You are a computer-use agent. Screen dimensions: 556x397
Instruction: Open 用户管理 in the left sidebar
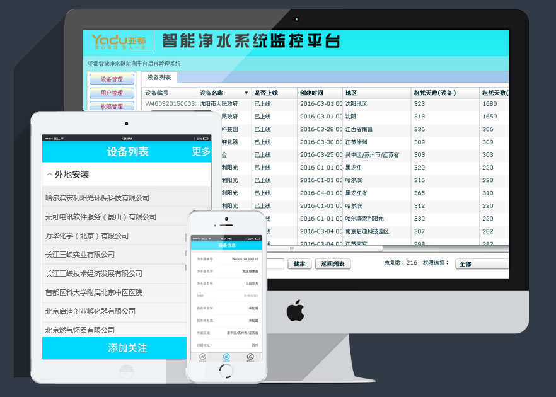(x=112, y=93)
